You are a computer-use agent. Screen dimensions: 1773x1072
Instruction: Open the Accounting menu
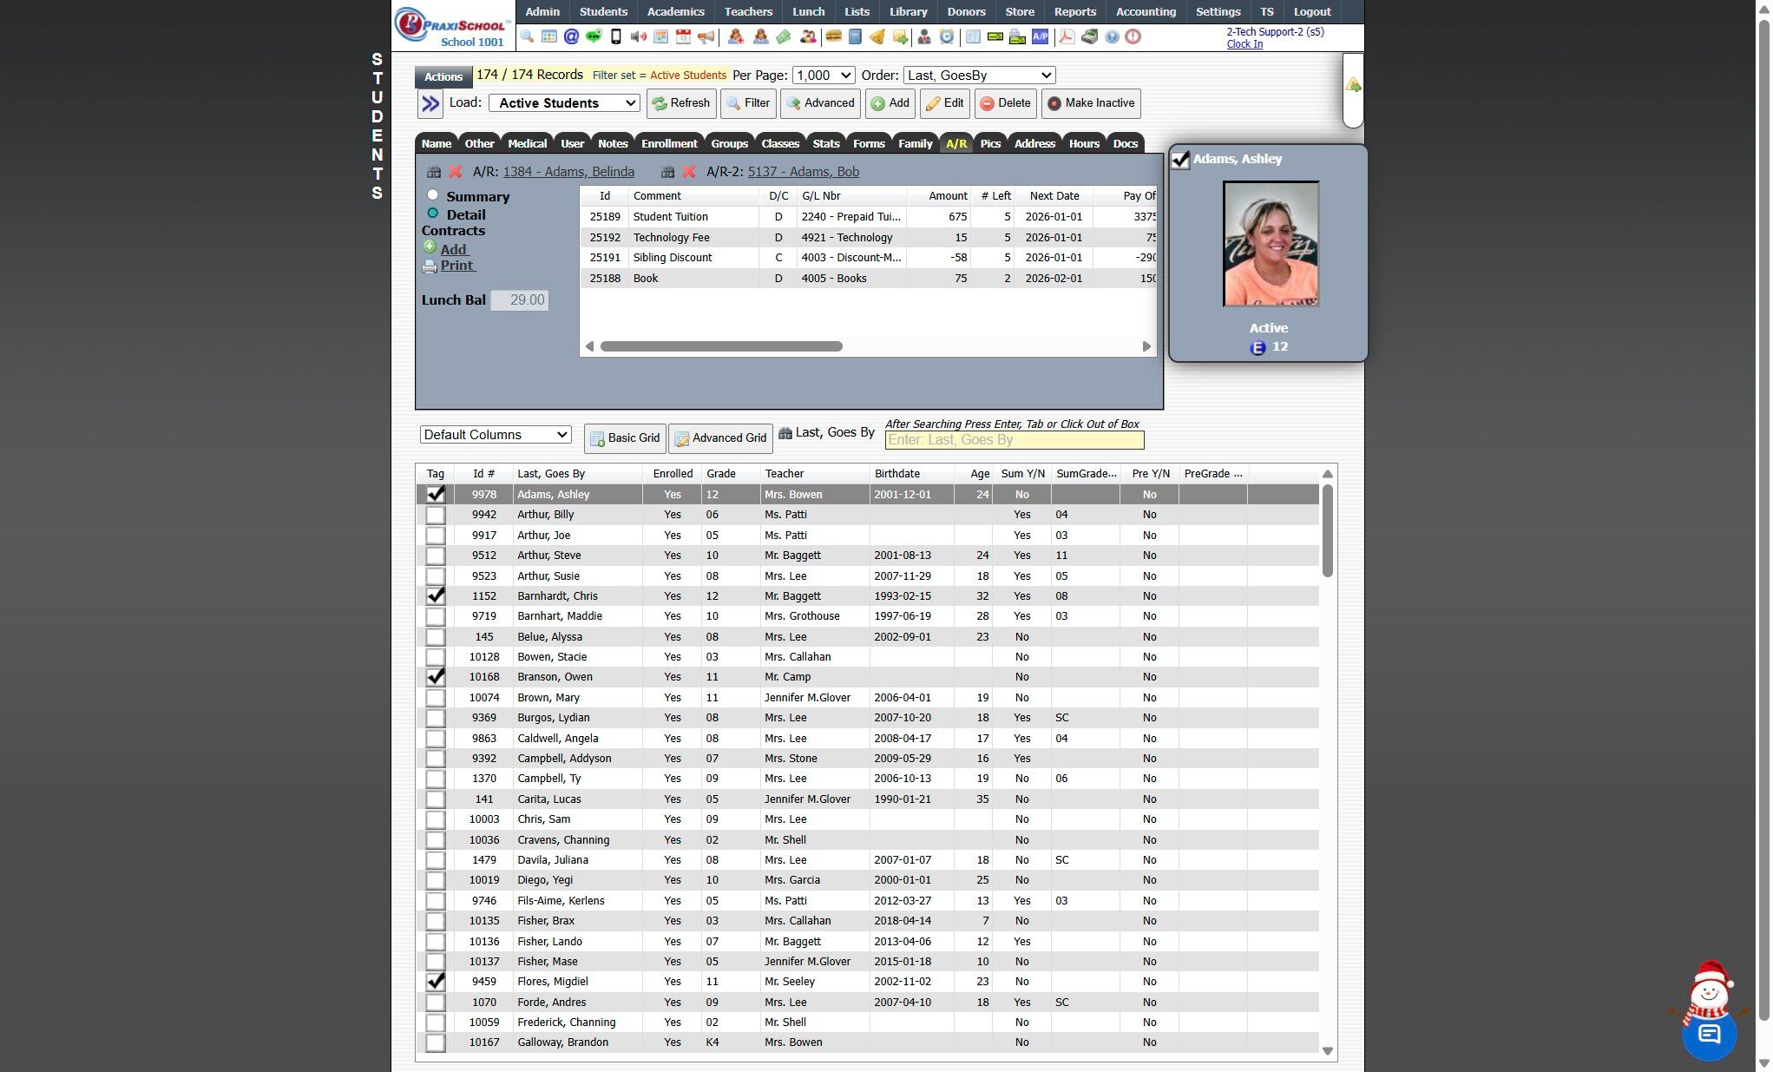click(1145, 12)
